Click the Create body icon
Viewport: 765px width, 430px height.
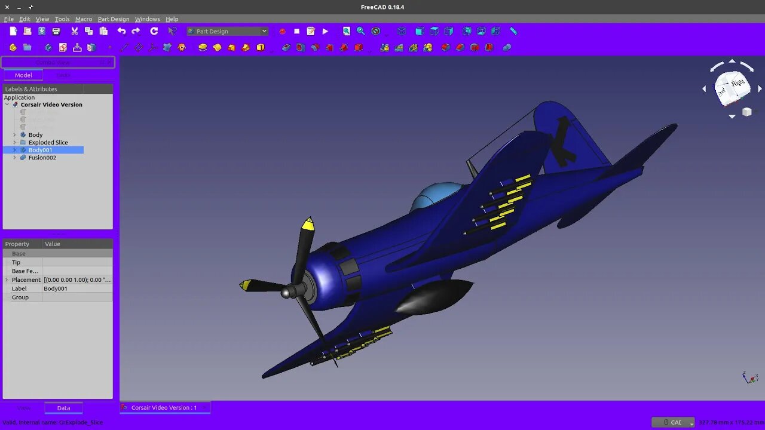click(48, 47)
